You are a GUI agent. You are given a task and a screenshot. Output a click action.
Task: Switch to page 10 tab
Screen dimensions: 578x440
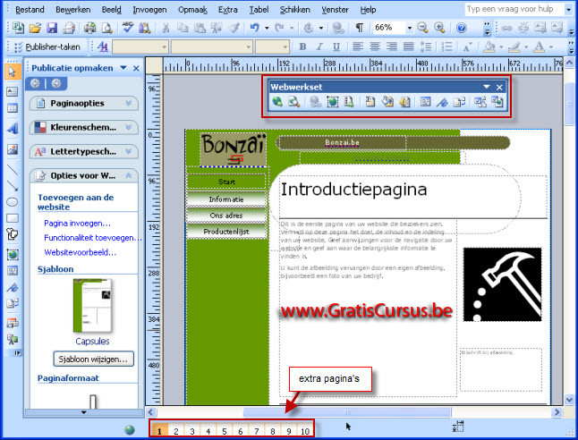(305, 431)
